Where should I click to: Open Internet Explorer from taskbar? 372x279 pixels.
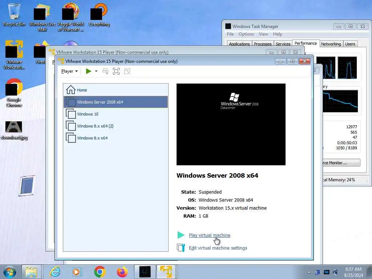point(55,272)
